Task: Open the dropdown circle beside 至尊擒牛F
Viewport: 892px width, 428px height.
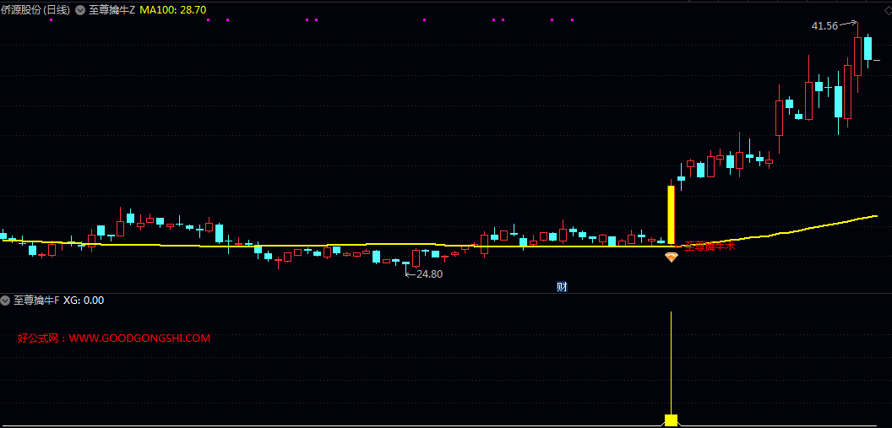Action: 6,301
